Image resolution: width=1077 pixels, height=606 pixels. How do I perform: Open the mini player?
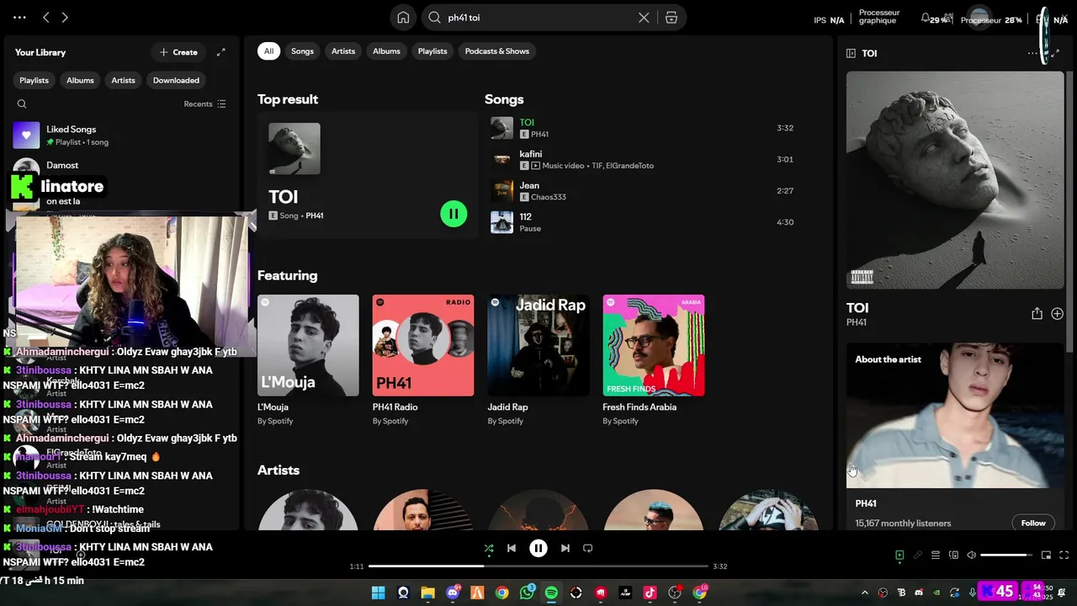1046,555
